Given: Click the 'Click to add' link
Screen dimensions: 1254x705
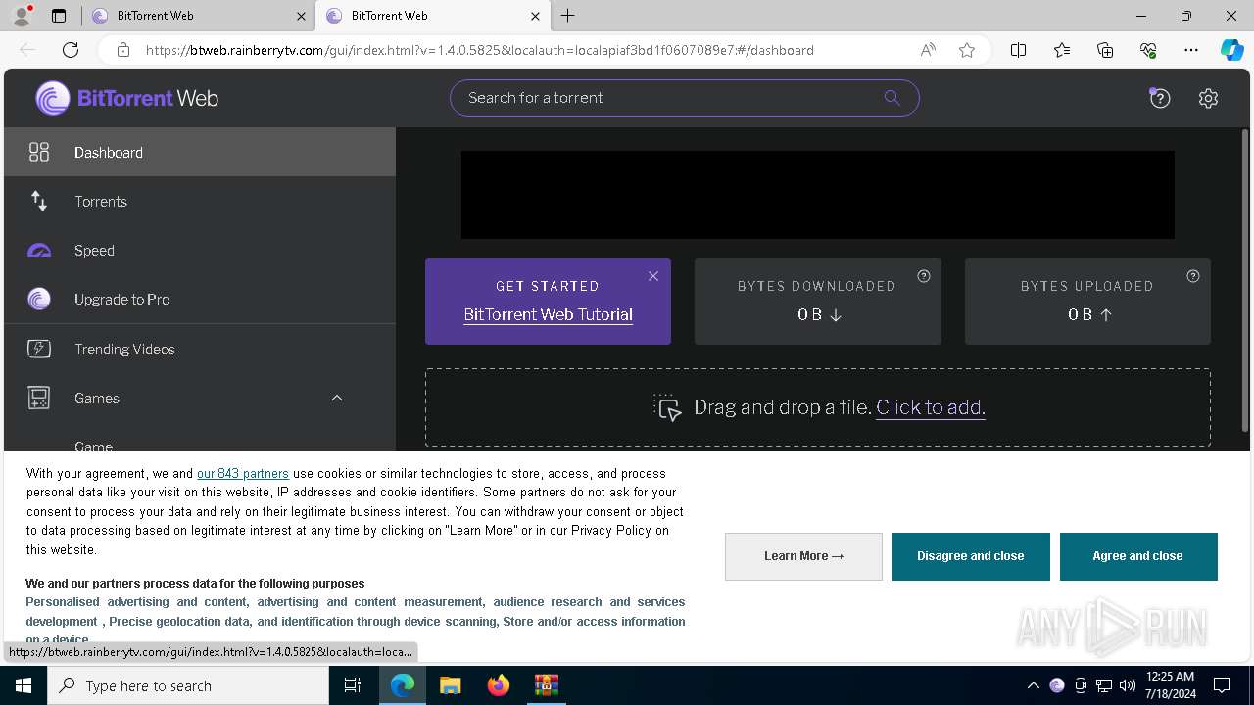Looking at the screenshot, I should pos(930,407).
